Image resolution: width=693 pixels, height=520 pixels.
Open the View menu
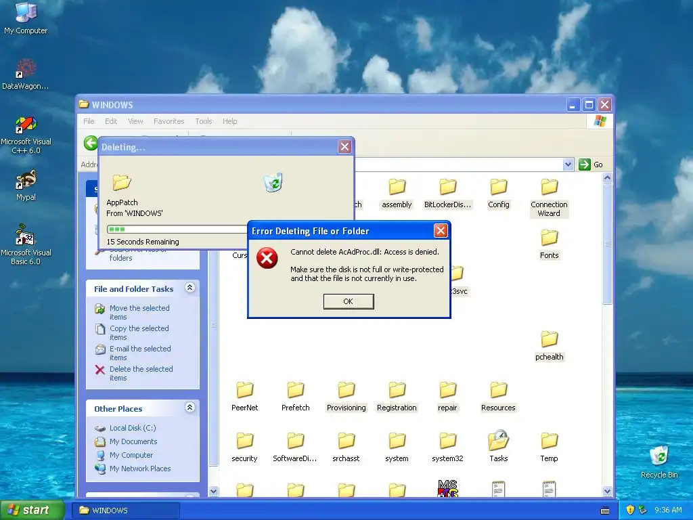click(x=135, y=121)
